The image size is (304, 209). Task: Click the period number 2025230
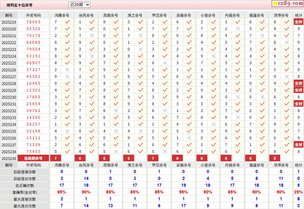tap(9, 97)
